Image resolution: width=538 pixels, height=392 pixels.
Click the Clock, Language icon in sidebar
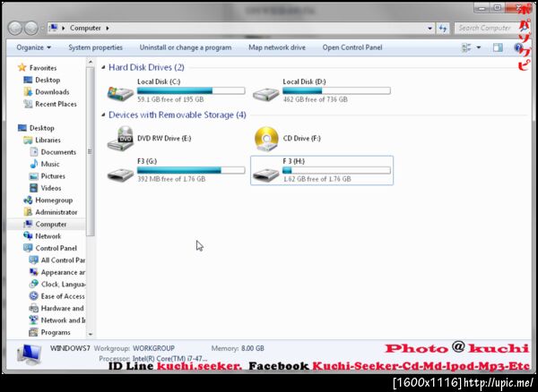click(x=34, y=285)
